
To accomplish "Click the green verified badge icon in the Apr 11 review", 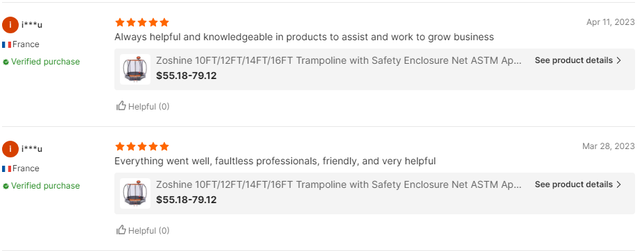I will click(x=6, y=62).
